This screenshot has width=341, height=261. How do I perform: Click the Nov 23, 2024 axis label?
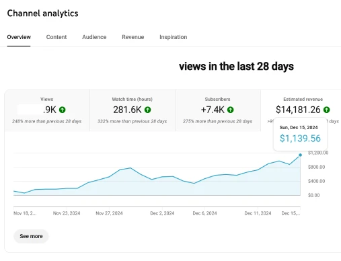point(67,213)
